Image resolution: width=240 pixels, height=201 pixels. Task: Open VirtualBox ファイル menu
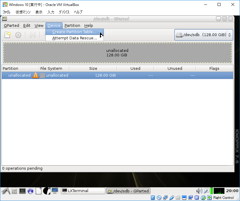(7, 12)
